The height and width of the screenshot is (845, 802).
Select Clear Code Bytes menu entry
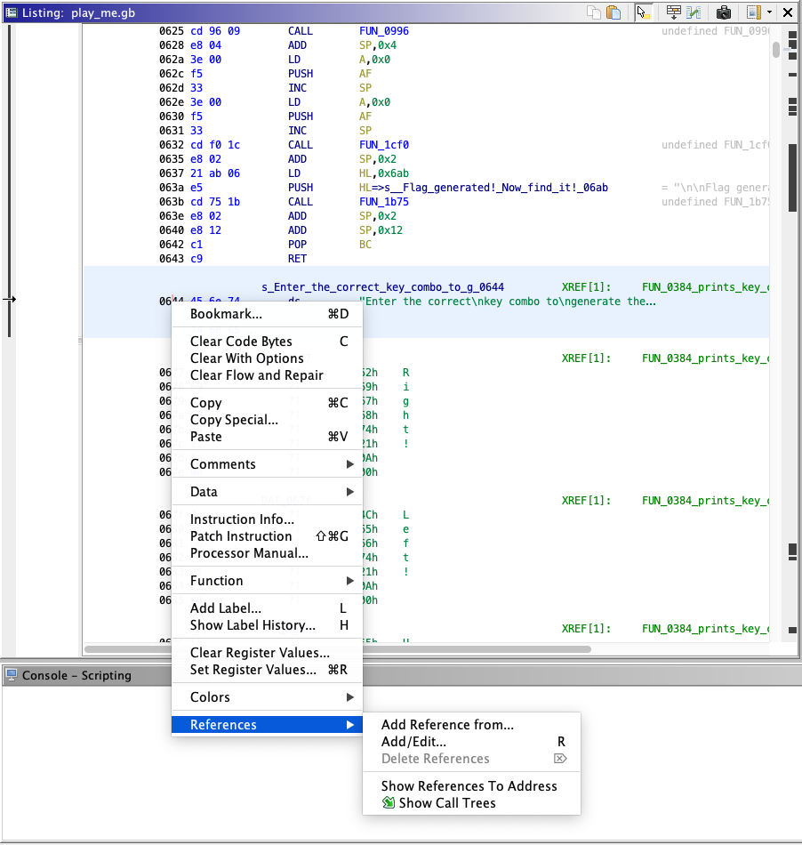267,342
